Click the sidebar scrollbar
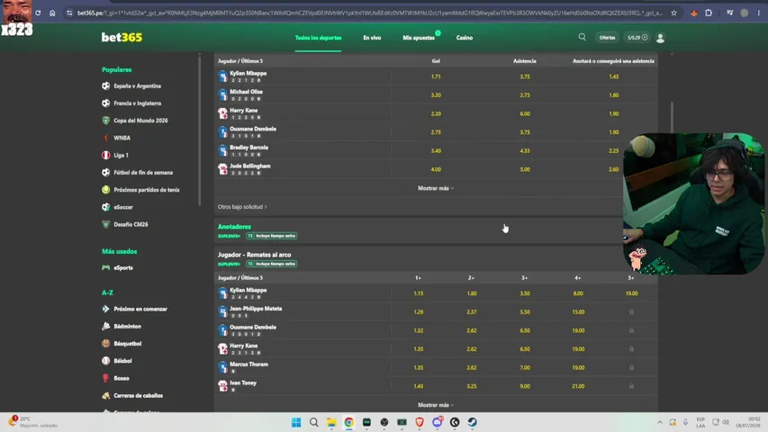This screenshot has height=432, width=768. 199,131
